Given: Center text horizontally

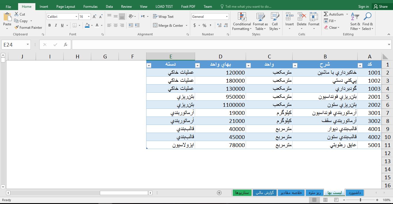Looking at the screenshot, I should (115, 25).
